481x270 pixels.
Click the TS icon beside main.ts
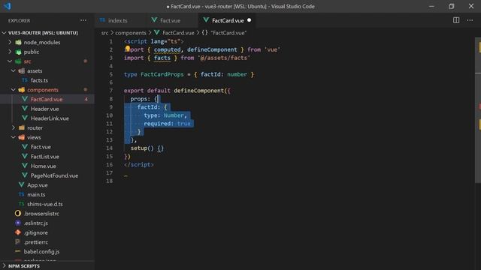pyautogui.click(x=21, y=194)
